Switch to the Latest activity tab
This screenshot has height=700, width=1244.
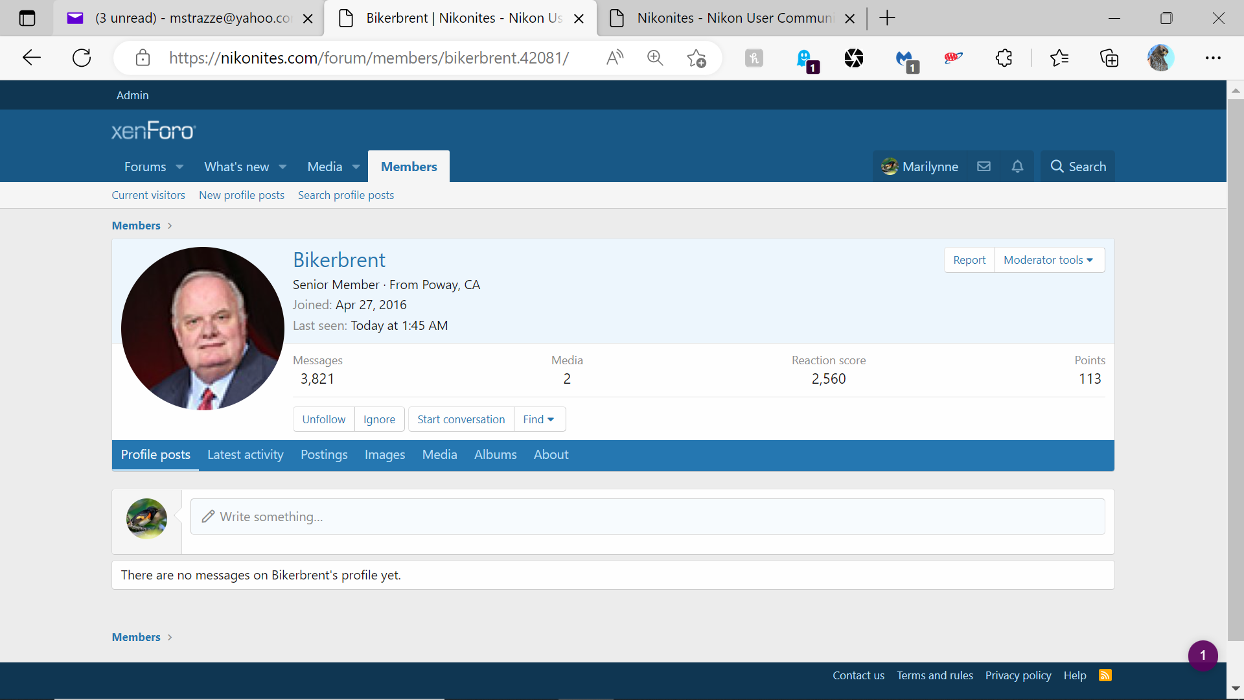[x=245, y=455]
